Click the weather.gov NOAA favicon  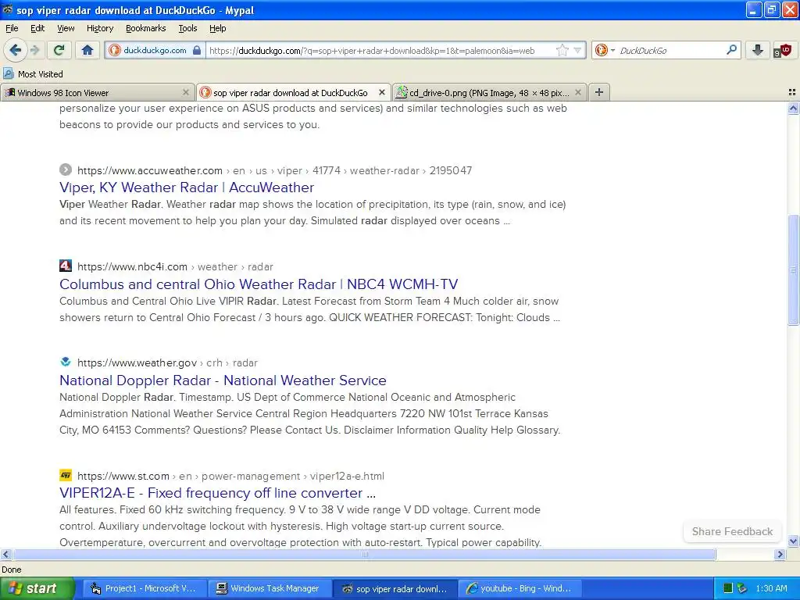point(66,362)
